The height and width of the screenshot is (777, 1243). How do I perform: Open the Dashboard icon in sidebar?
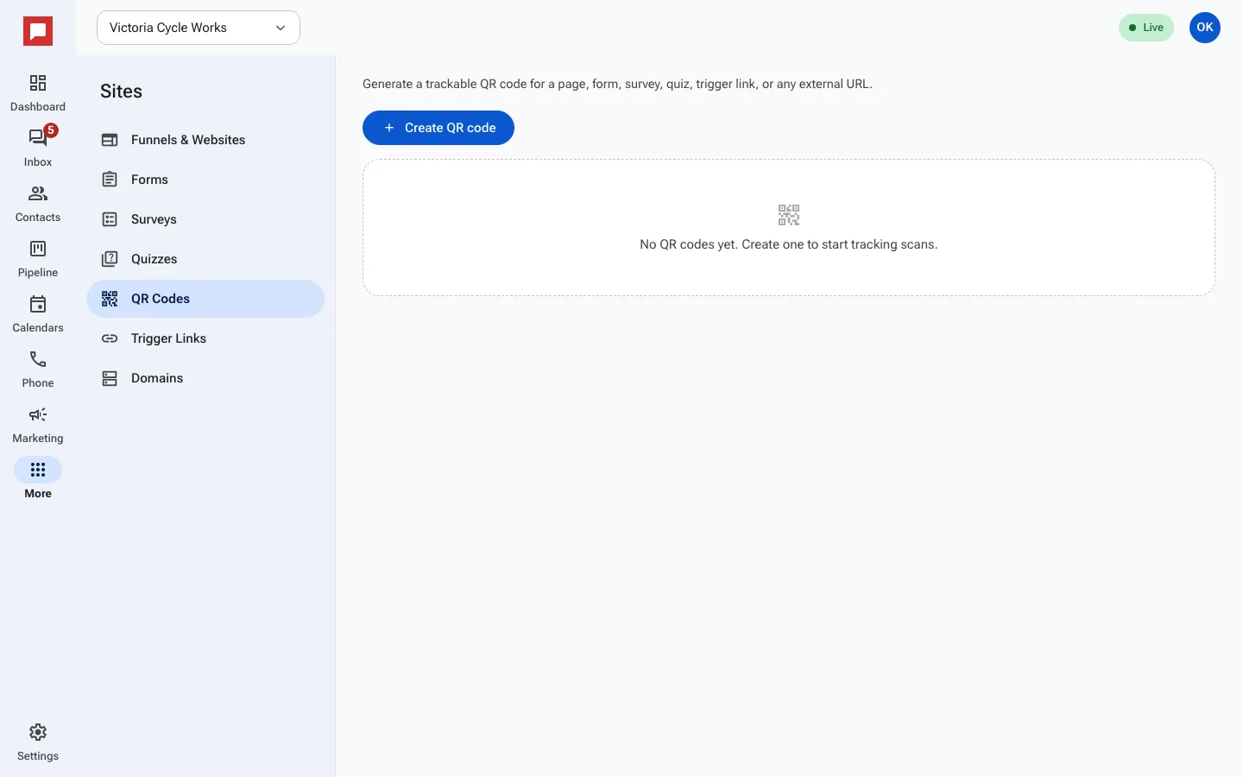coord(38,83)
